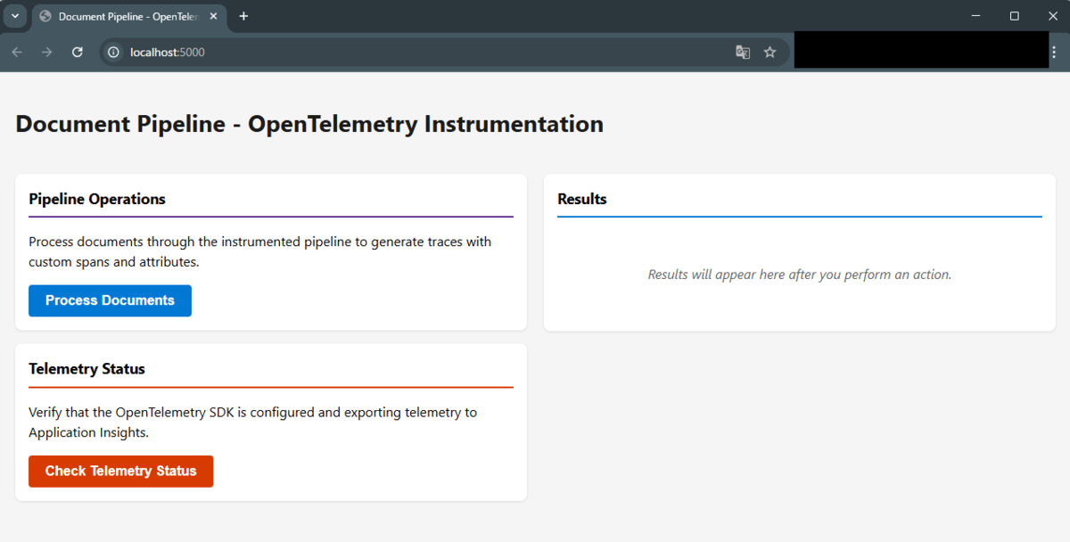Open the site information icon
1070x542 pixels.
tap(113, 53)
